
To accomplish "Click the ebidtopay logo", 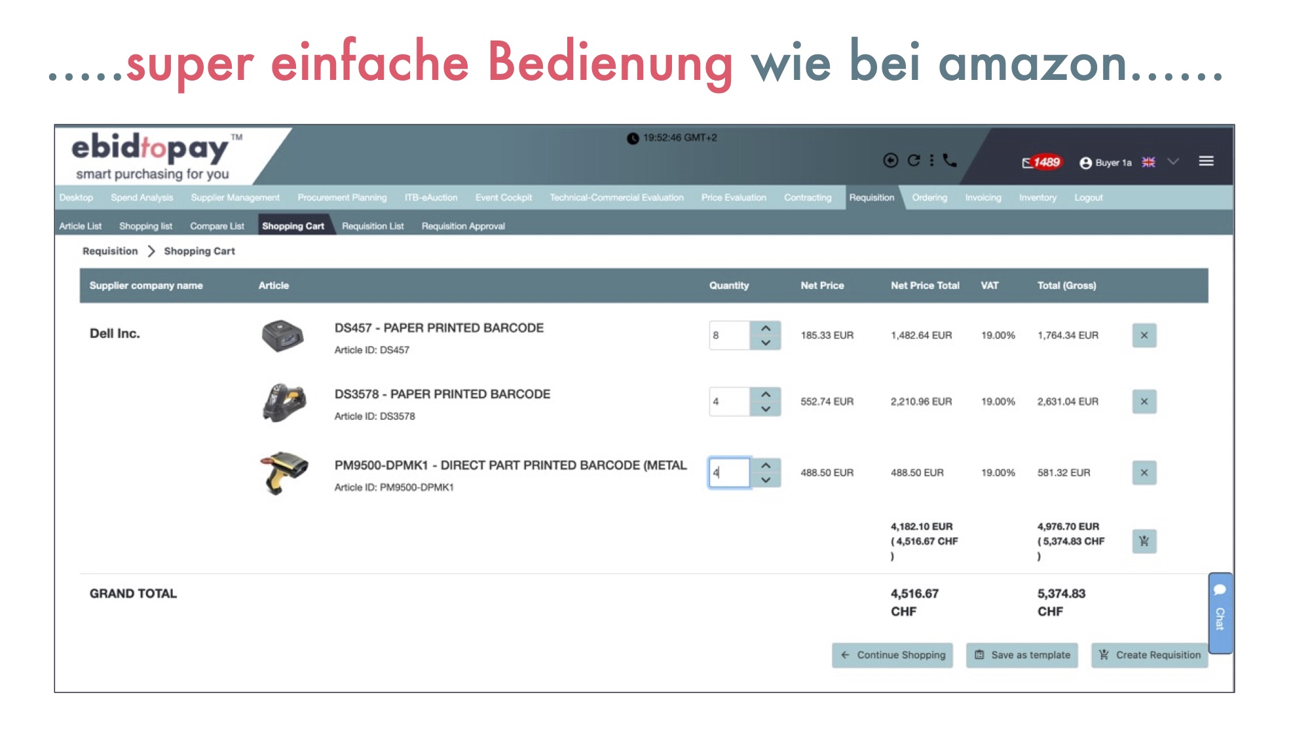I will (157, 156).
